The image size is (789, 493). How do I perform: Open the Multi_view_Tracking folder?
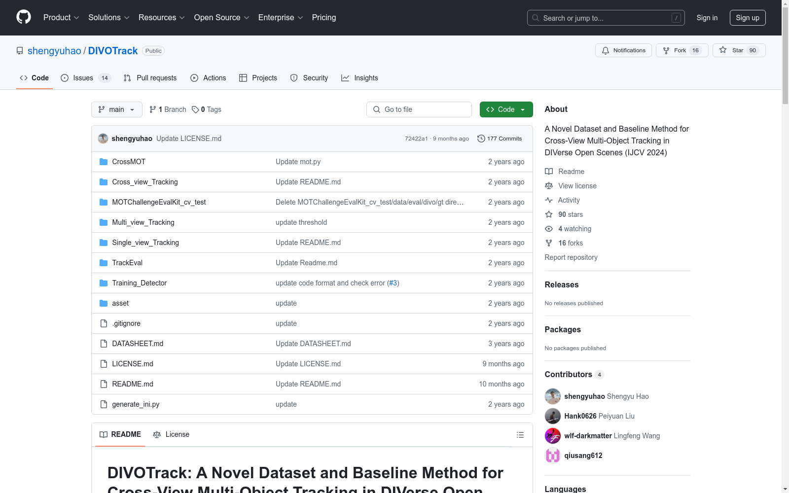point(143,222)
